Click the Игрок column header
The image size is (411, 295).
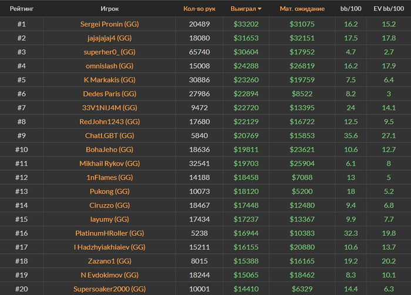[110, 9]
